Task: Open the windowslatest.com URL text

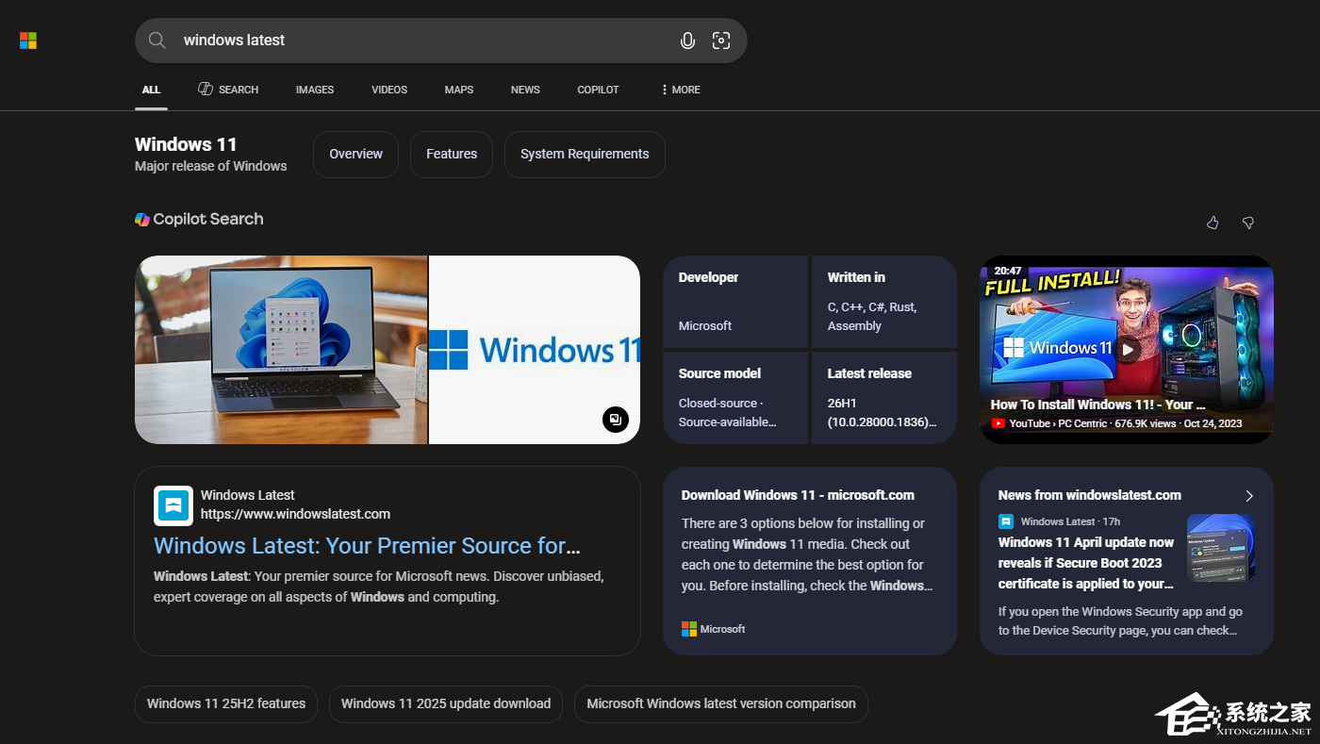Action: pos(295,514)
